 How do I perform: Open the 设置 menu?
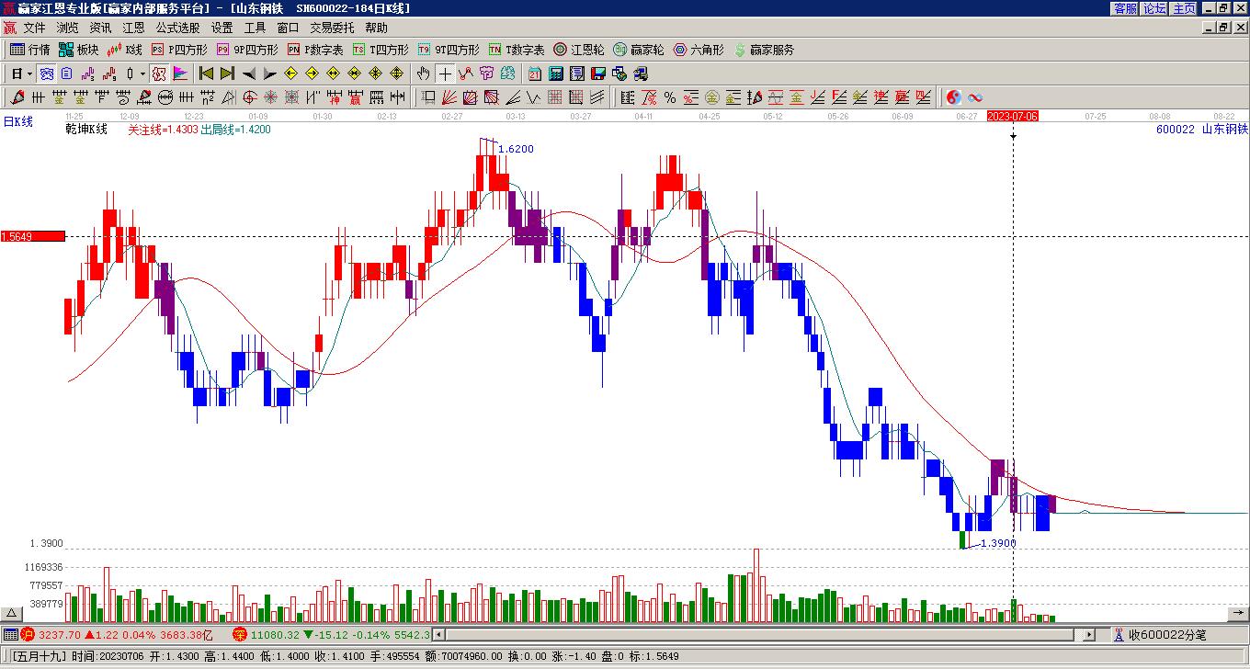point(222,28)
